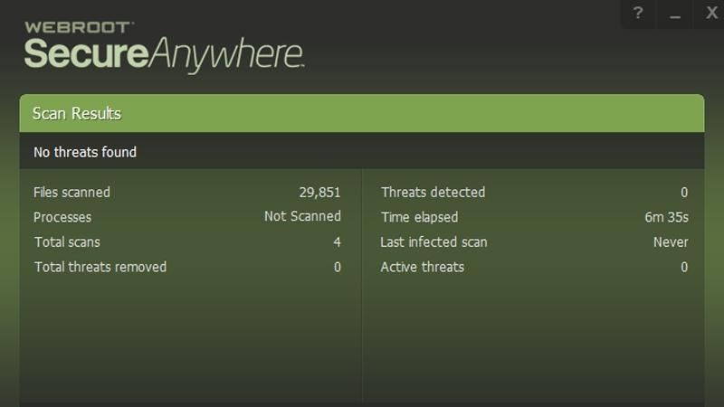Click the Files scanned label

tap(72, 193)
